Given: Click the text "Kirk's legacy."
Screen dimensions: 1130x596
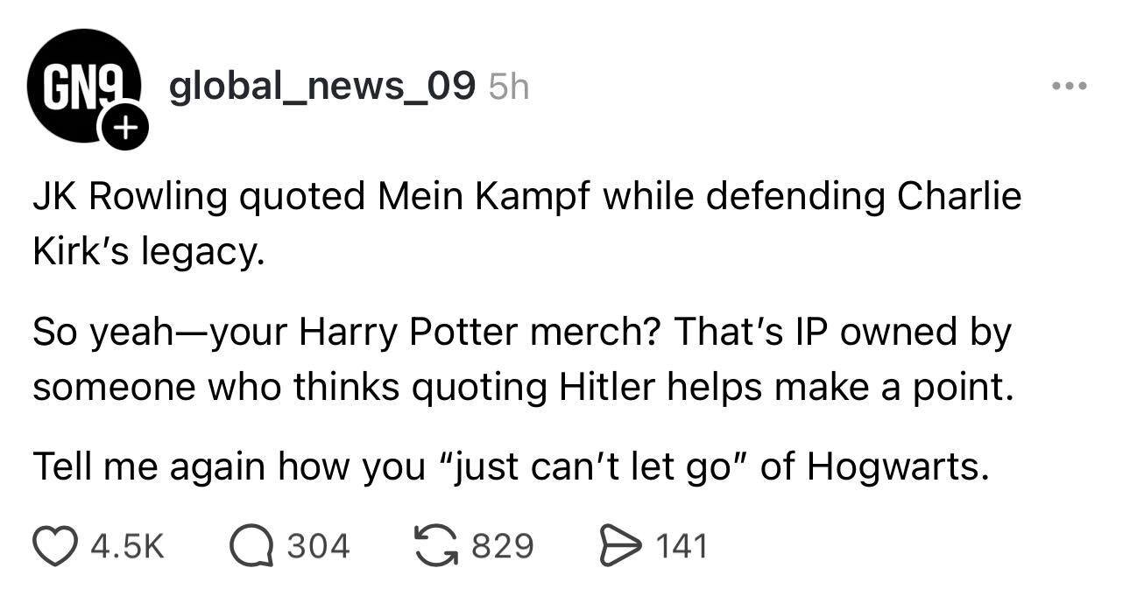Looking at the screenshot, I should click(x=148, y=252).
